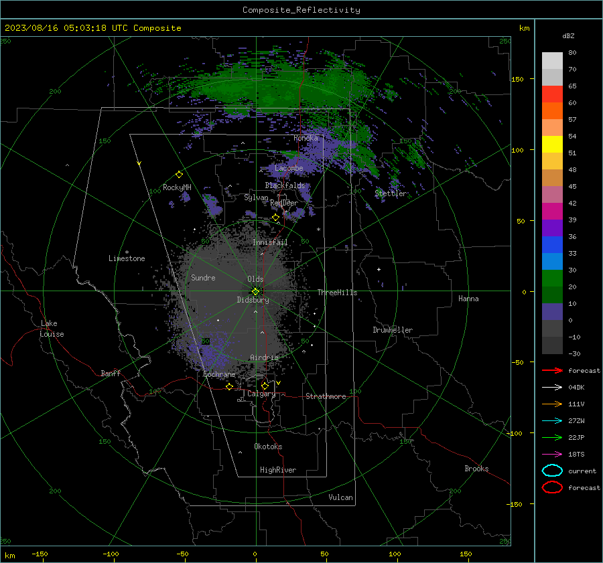Click the Brooks city label
603x563 pixels.
pos(476,469)
